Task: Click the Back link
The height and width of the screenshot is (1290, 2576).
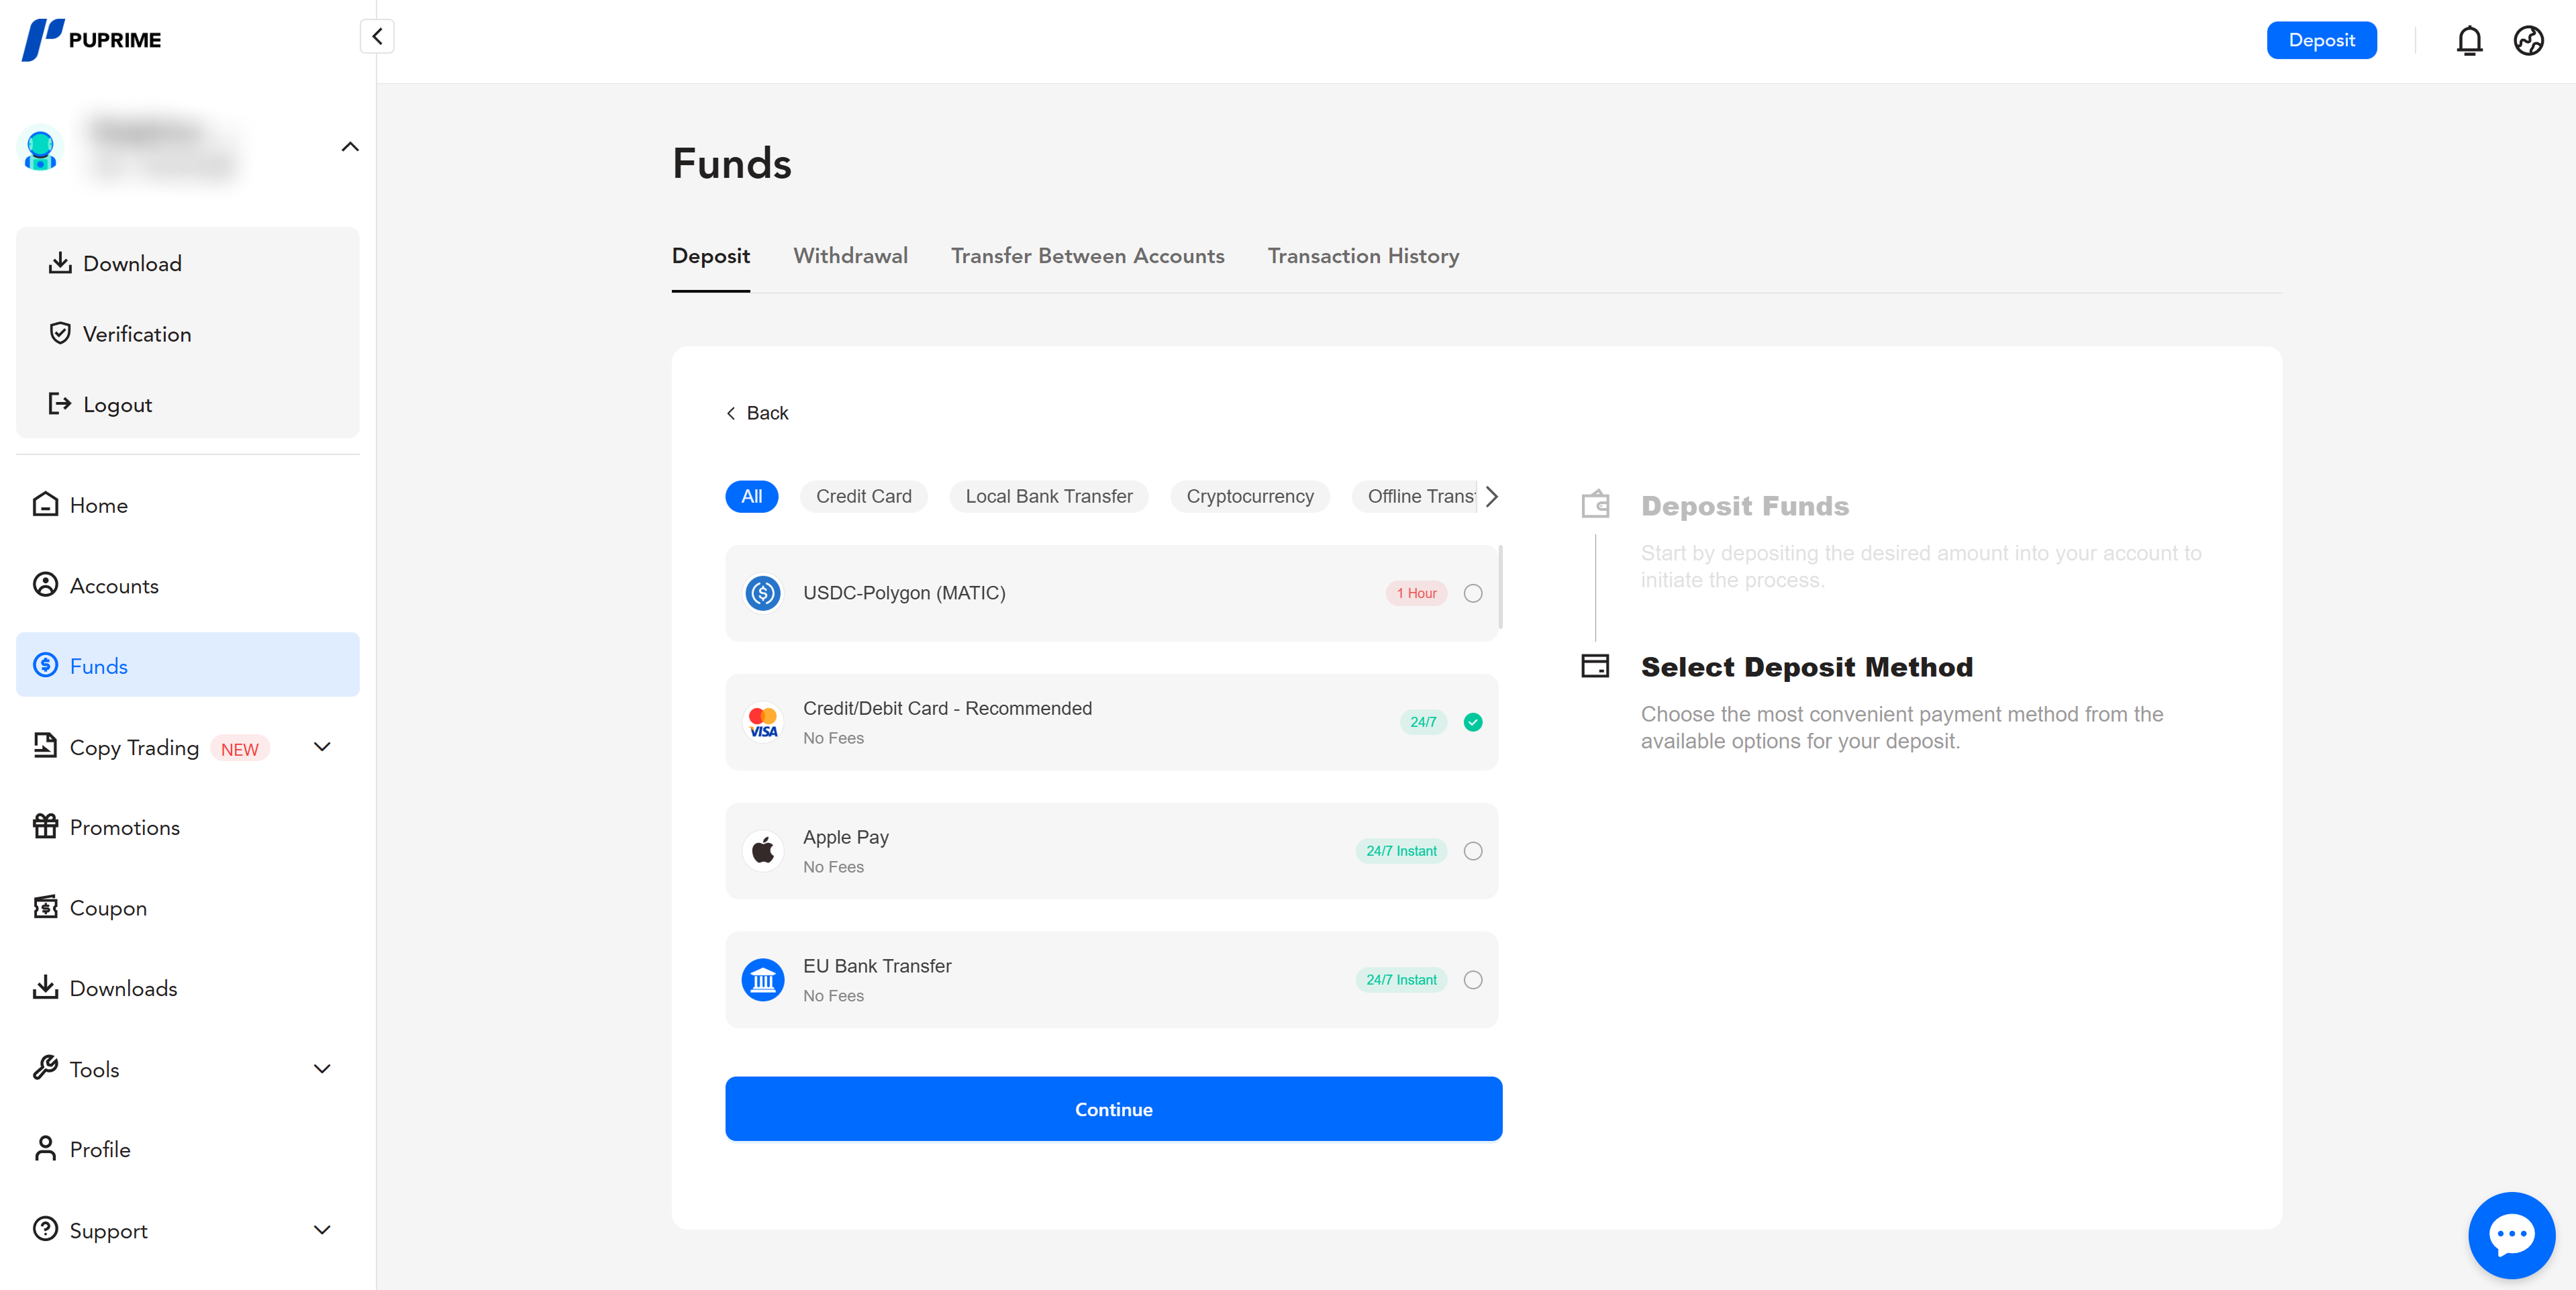Action: pos(757,412)
